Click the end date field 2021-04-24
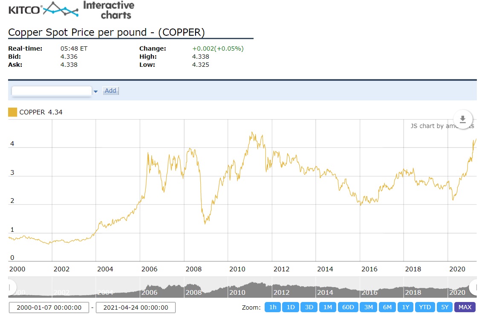The width and height of the screenshot is (482, 319). pyautogui.click(x=136, y=308)
